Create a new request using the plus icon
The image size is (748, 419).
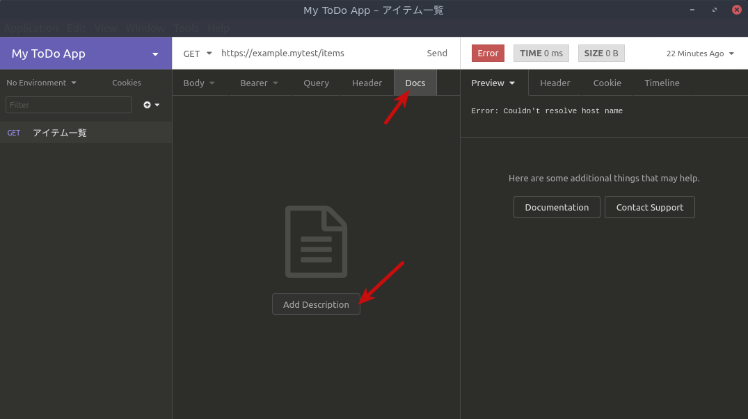click(148, 105)
